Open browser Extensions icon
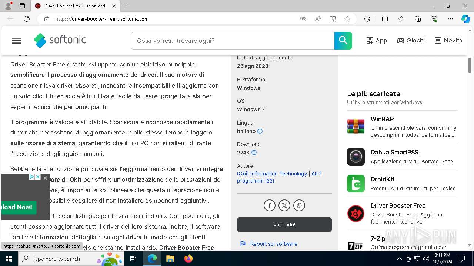The height and width of the screenshot is (266, 474). point(367,19)
